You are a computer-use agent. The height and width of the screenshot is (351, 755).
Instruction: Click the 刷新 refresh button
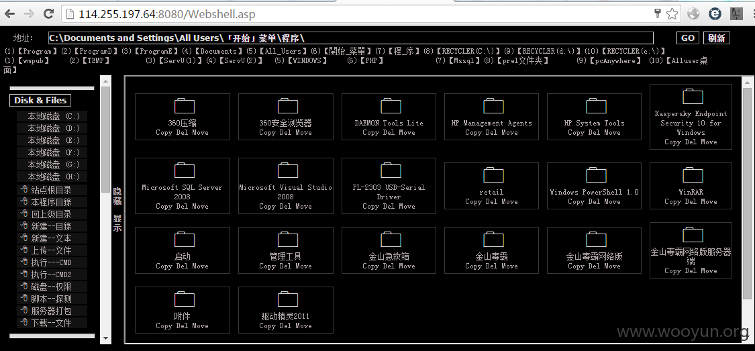(x=717, y=38)
